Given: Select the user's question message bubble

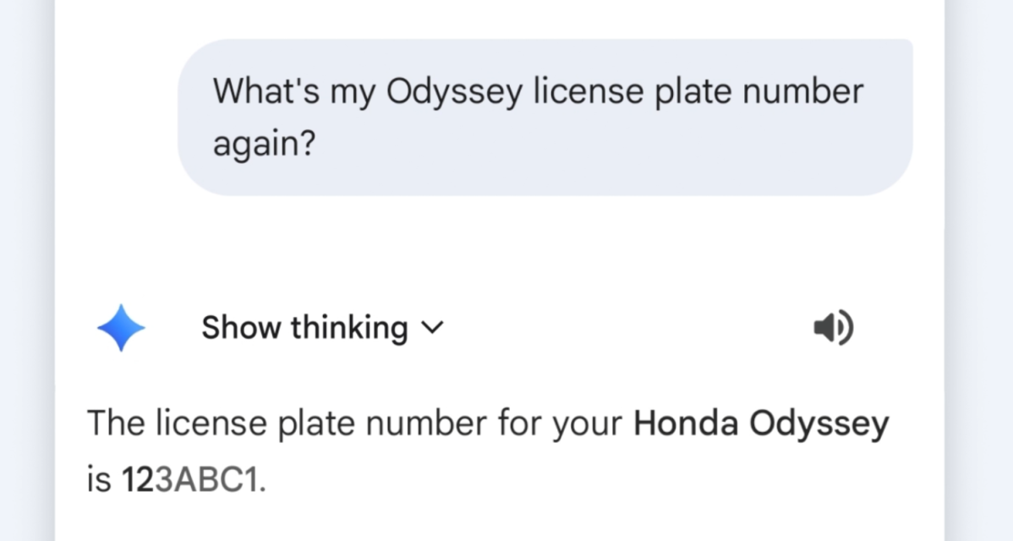Looking at the screenshot, I should pos(545,117).
